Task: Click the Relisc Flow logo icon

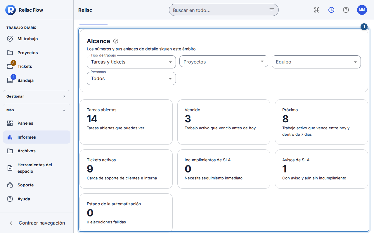Action: click(x=11, y=10)
